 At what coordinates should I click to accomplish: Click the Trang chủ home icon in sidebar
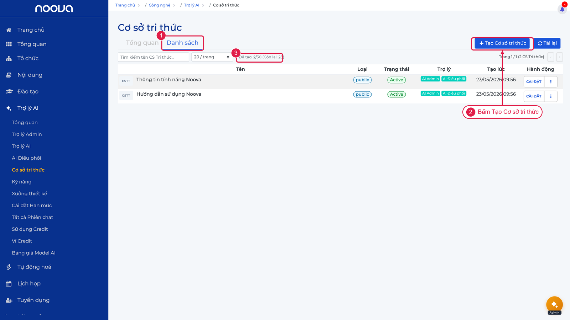9,30
